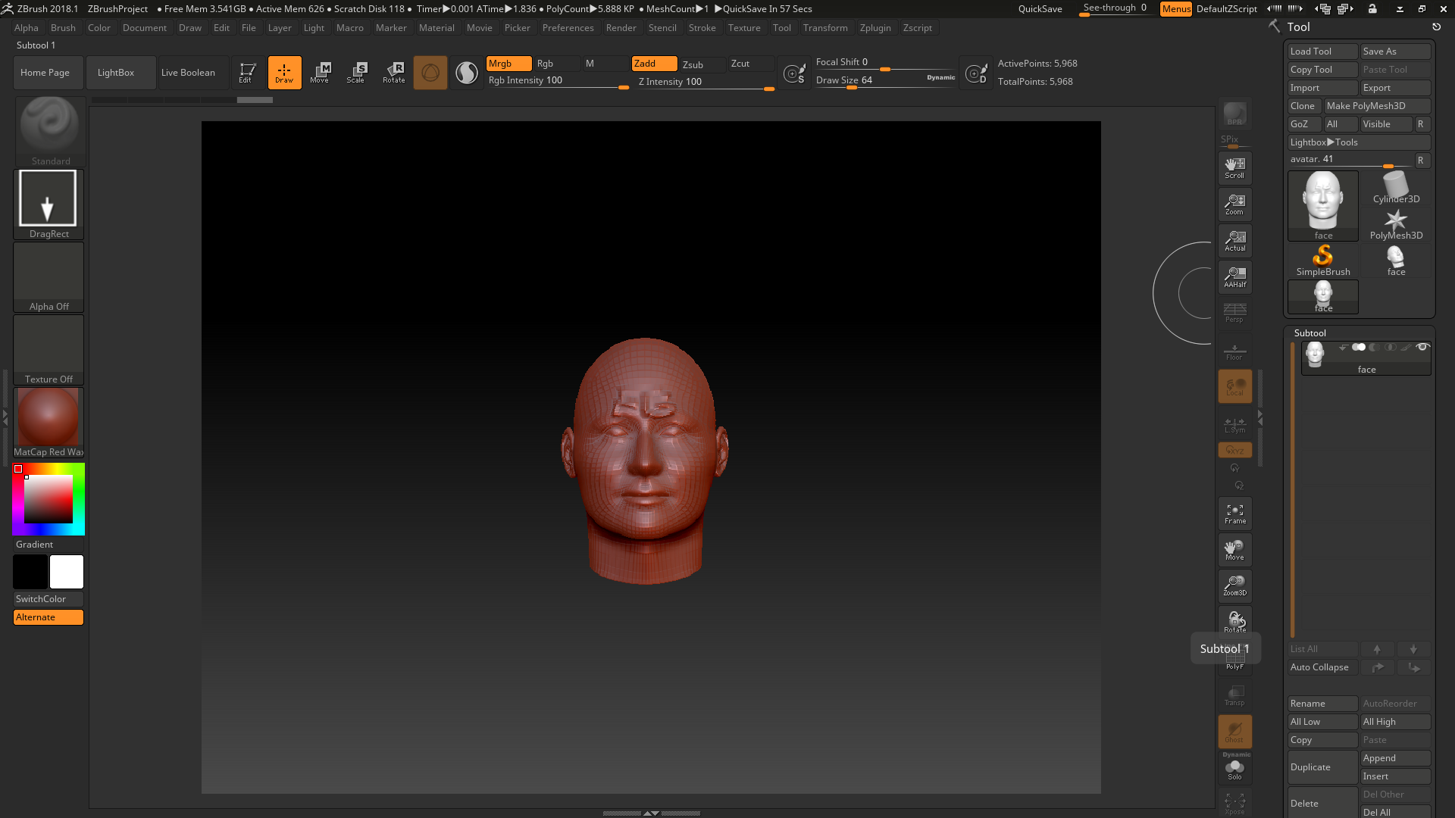
Task: Toggle Persp mode on the right shelf
Action: [x=1234, y=312]
